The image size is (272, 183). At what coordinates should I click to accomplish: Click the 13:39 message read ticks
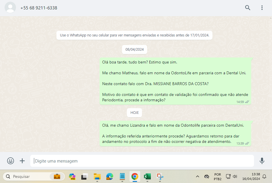pos(247,143)
